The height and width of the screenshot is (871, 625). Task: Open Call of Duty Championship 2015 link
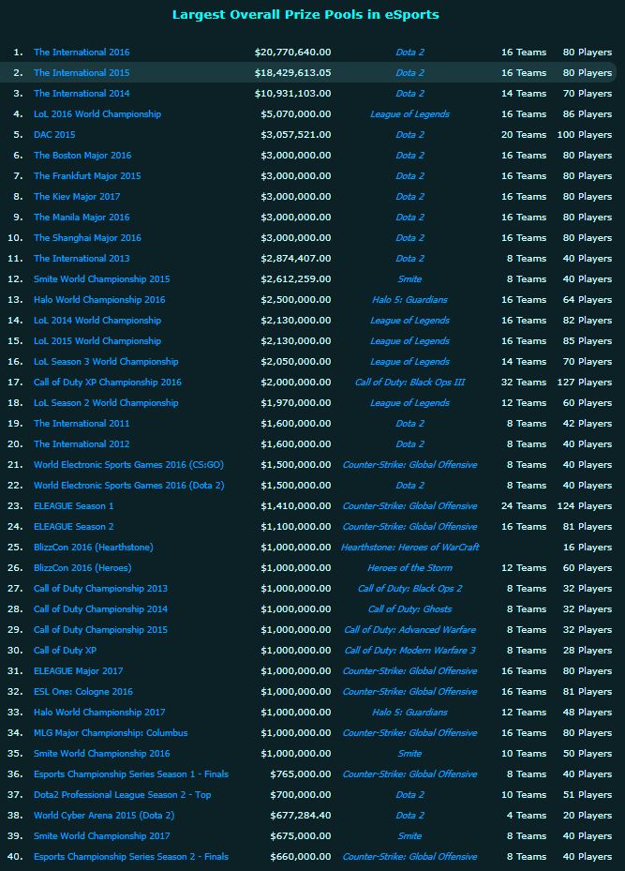(100, 629)
